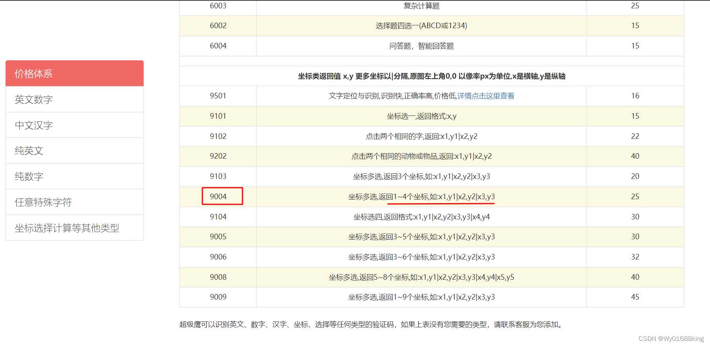Click the 9103 code cell
The image size is (710, 346).
coord(218,177)
